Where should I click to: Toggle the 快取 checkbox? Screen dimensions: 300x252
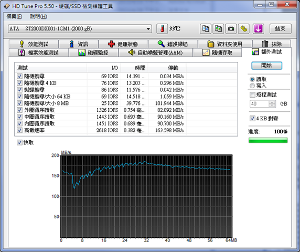tap(19, 142)
